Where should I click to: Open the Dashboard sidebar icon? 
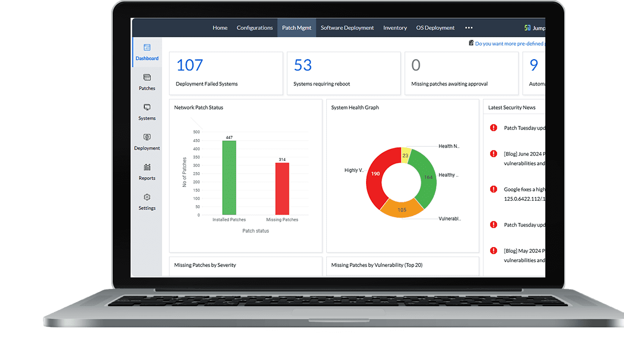pos(147,48)
